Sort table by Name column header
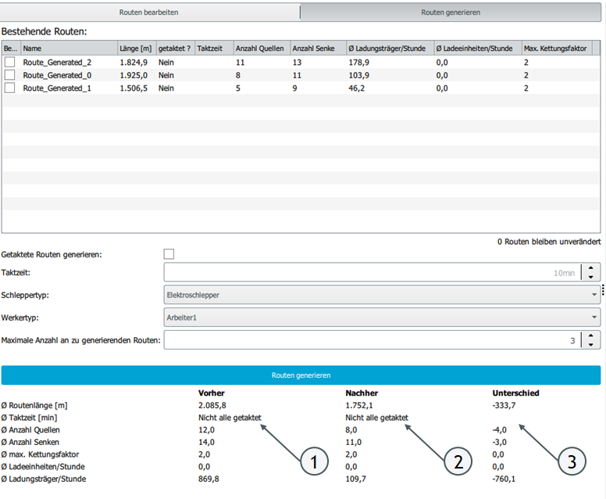Image resolution: width=606 pixels, height=499 pixels. 68,48
